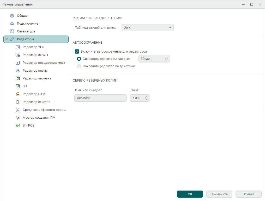Screen dimensions: 265x201
Task: Adjust the Порт value stepper arrows
Action: [146, 98]
